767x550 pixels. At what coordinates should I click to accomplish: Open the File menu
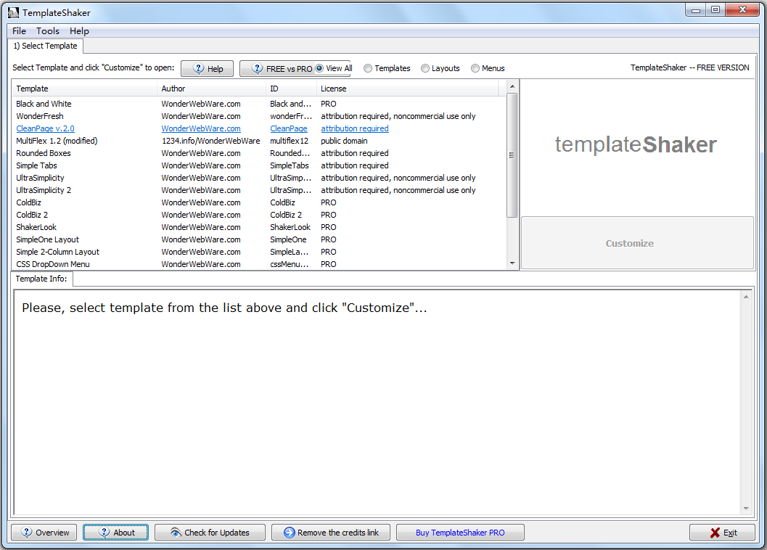(19, 30)
